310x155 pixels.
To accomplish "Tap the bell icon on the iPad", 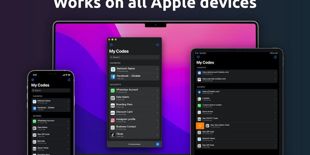I will tap(275, 57).
